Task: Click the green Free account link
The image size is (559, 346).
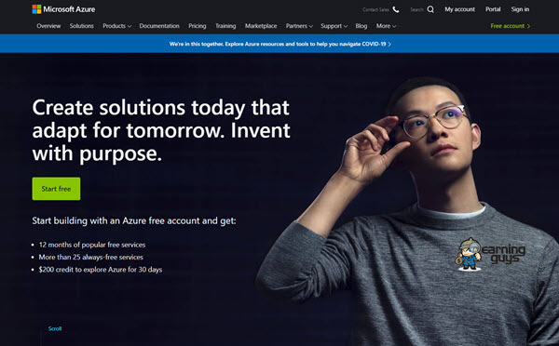Action: pos(511,26)
